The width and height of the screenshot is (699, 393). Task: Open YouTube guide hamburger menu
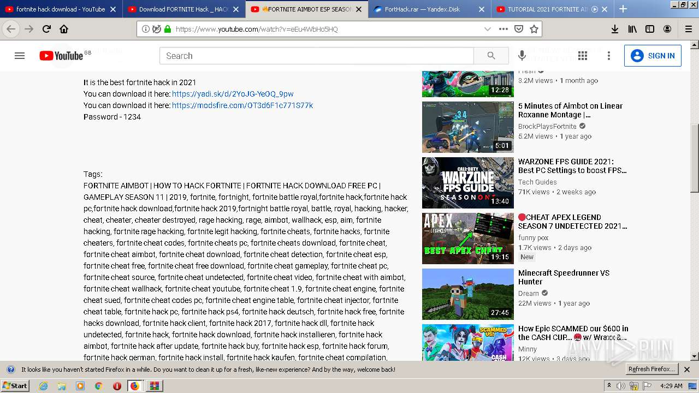click(20, 56)
